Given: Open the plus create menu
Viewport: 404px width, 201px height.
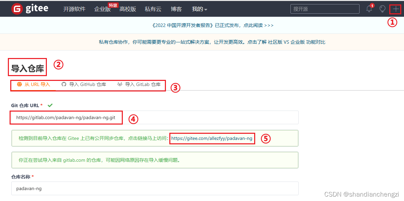Looking at the screenshot, I should click(x=395, y=9).
